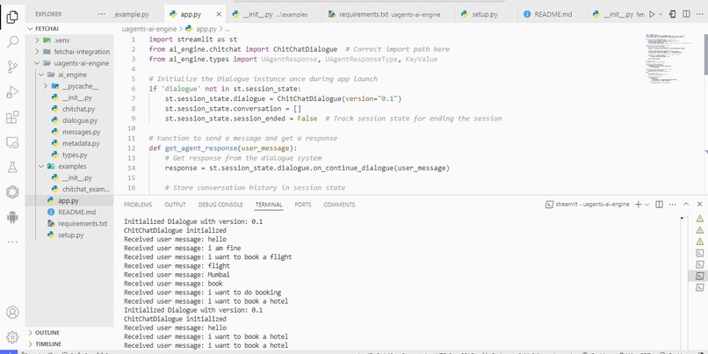Open the Testing flask view

(x=12, y=168)
